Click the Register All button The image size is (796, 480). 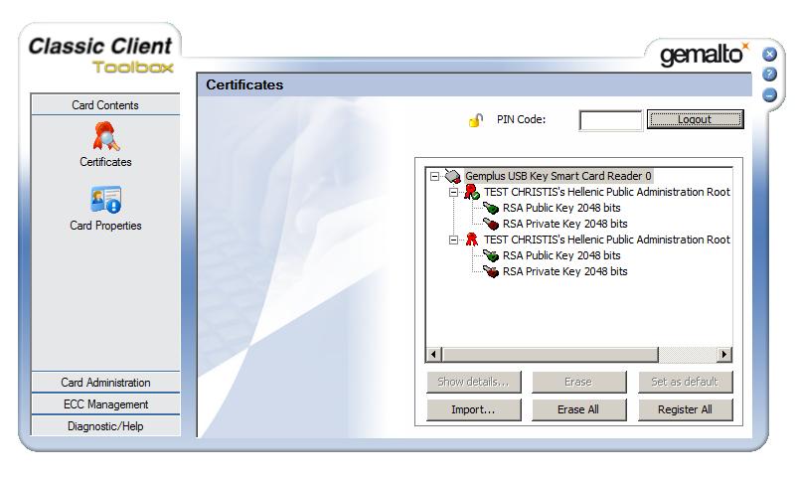(x=685, y=409)
